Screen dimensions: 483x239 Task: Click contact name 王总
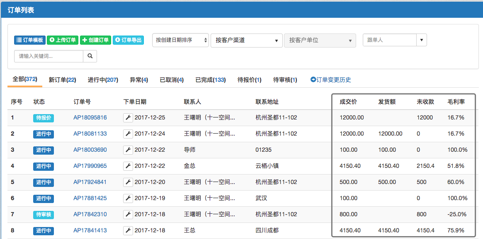click(190, 230)
